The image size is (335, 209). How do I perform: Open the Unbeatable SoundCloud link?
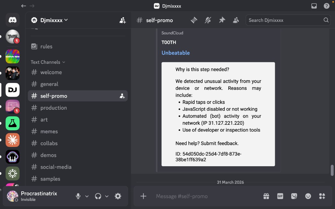pos(176,53)
